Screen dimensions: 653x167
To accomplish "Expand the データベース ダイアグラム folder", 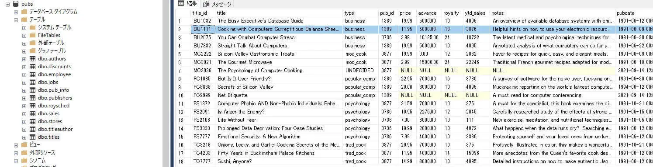I will coord(16,12).
